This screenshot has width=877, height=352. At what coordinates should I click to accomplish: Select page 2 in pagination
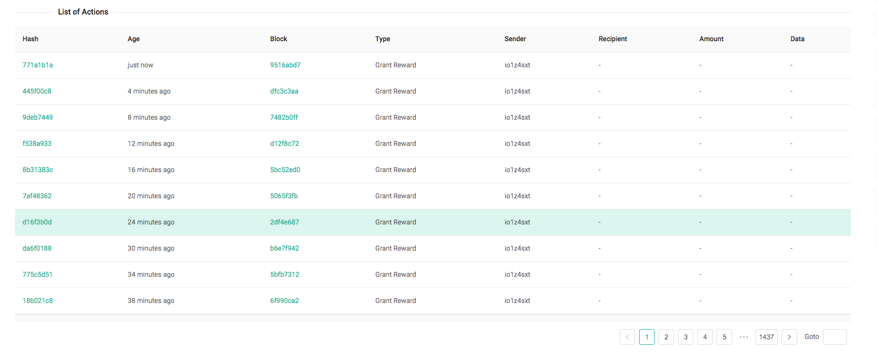[x=666, y=337]
